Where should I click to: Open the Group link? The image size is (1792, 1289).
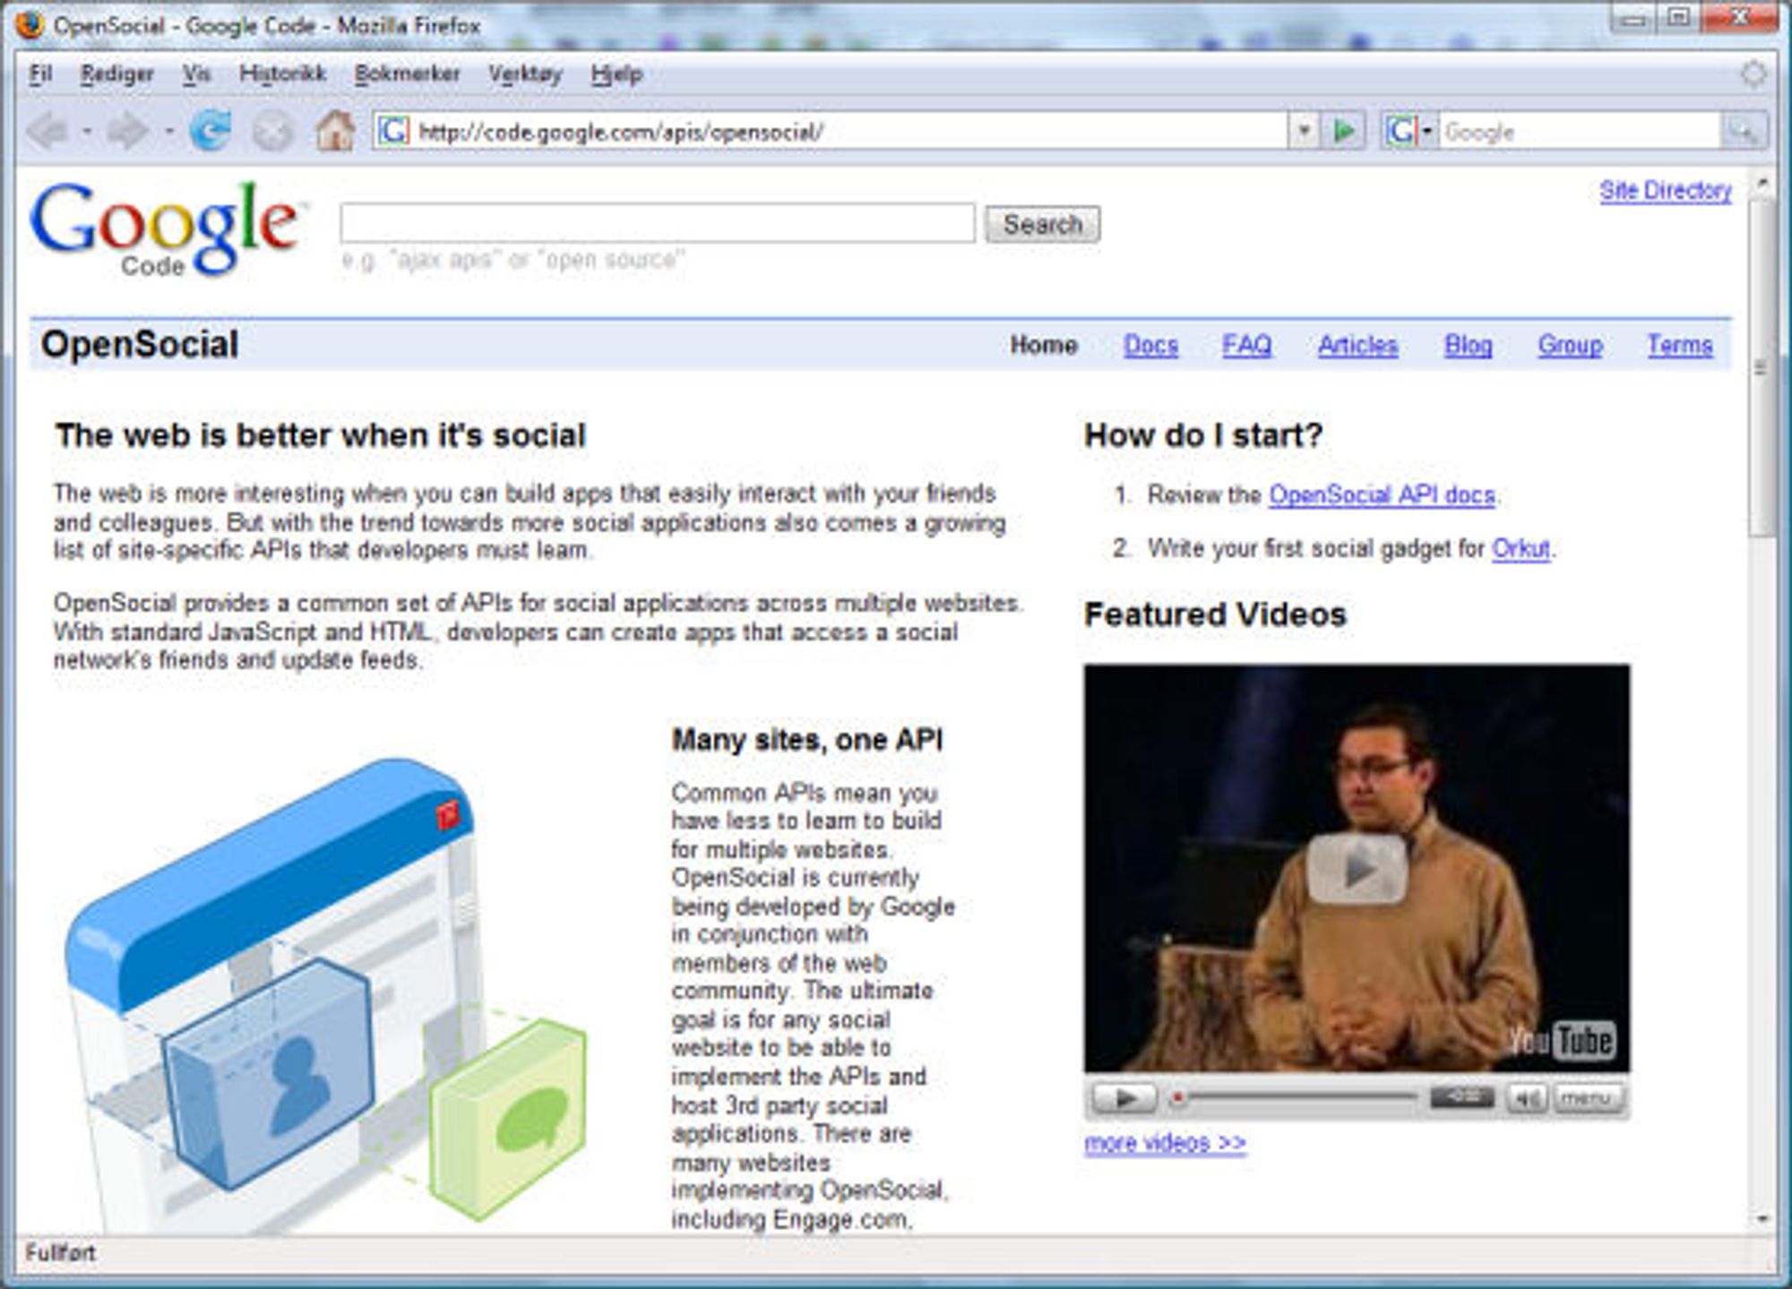(x=1570, y=345)
